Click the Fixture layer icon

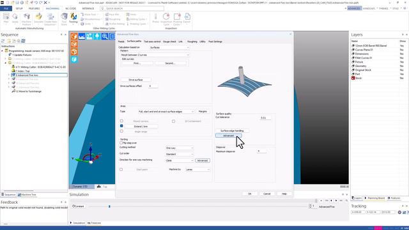[x=353, y=62]
